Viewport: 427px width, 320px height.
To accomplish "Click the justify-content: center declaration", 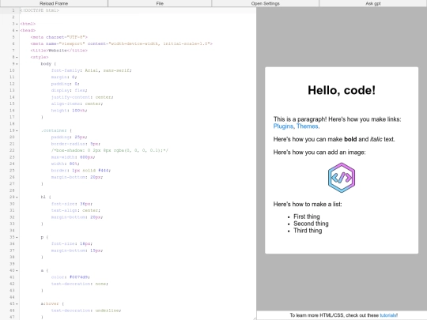I will 82,97.
